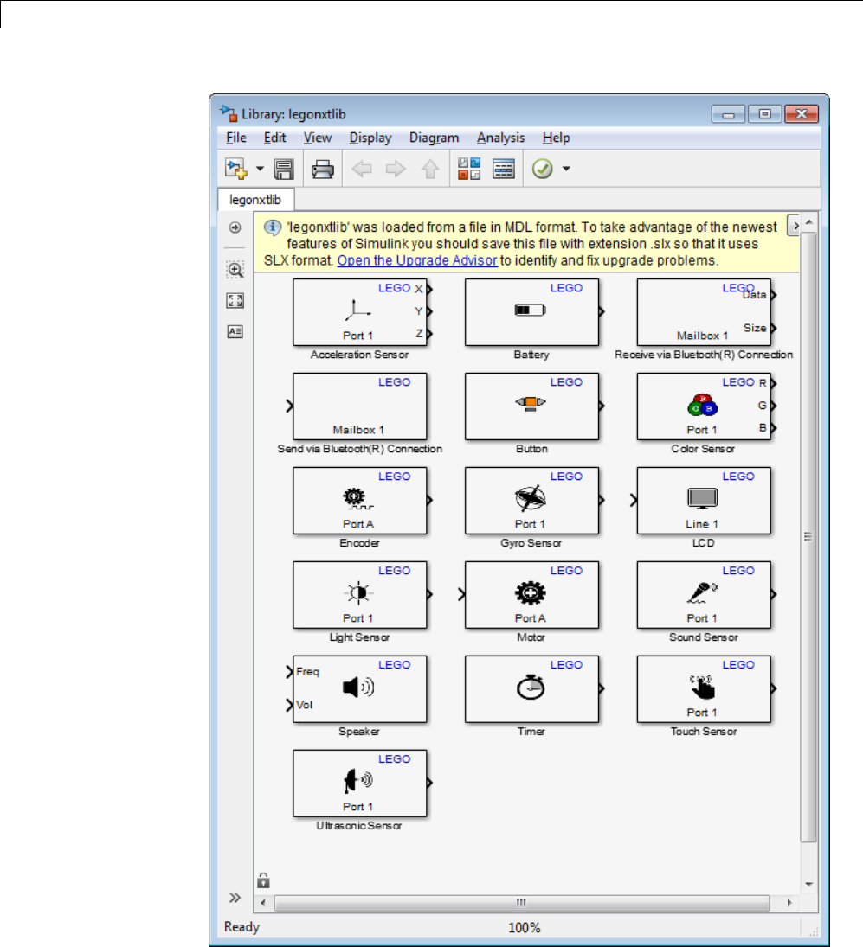
Task: Select the Acceleration Sensor block
Action: (x=359, y=311)
